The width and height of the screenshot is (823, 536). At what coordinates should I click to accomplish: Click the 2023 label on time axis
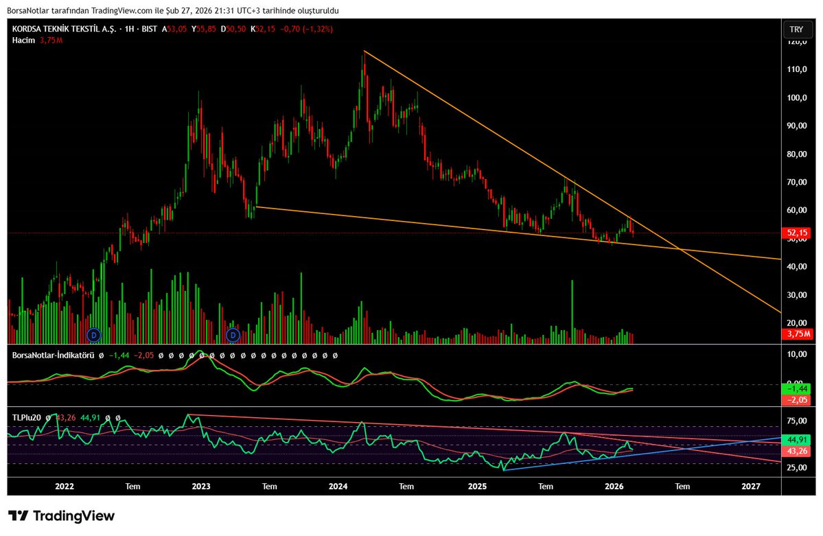pos(201,487)
